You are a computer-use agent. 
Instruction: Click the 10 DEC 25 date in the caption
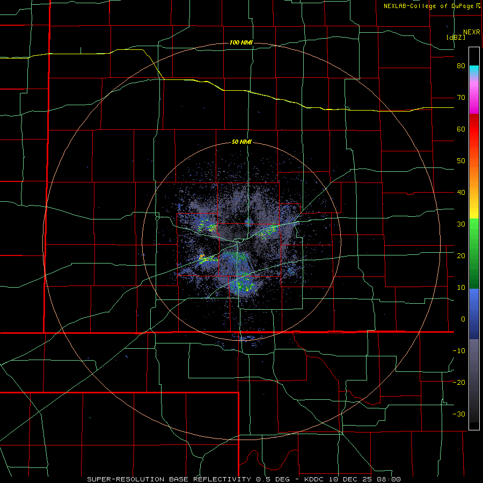pyautogui.click(x=352, y=479)
